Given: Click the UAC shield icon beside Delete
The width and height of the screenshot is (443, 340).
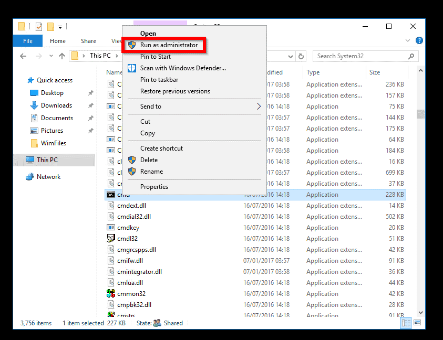Looking at the screenshot, I should (132, 160).
